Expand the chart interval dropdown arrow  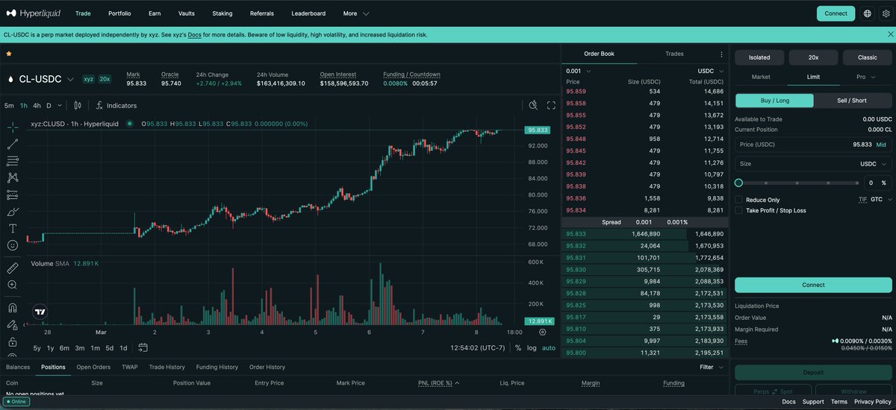pos(60,106)
